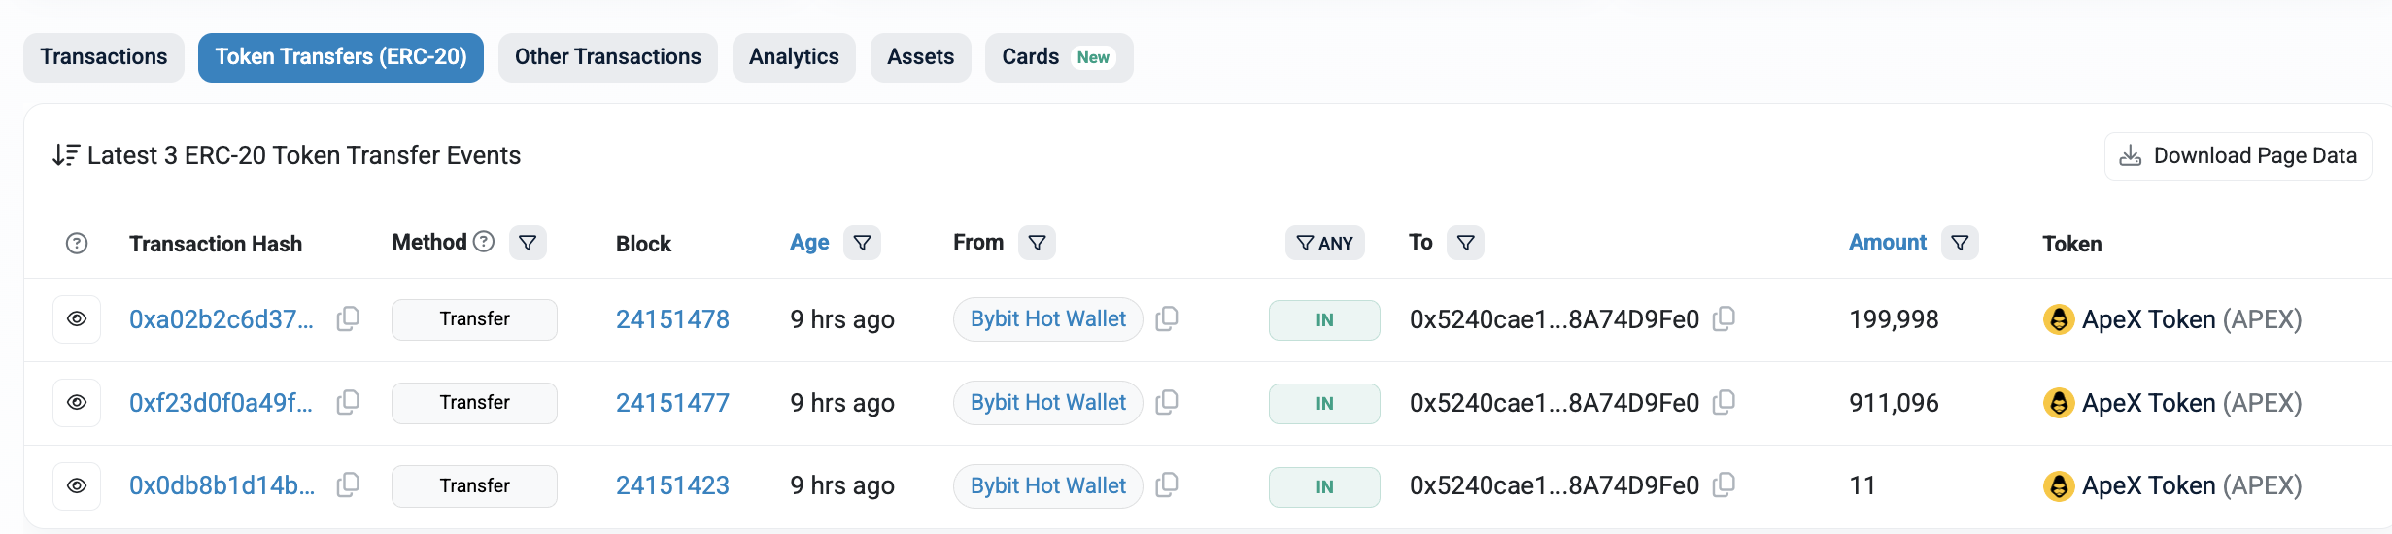Click ApeX Token icon in first row

tap(2058, 319)
